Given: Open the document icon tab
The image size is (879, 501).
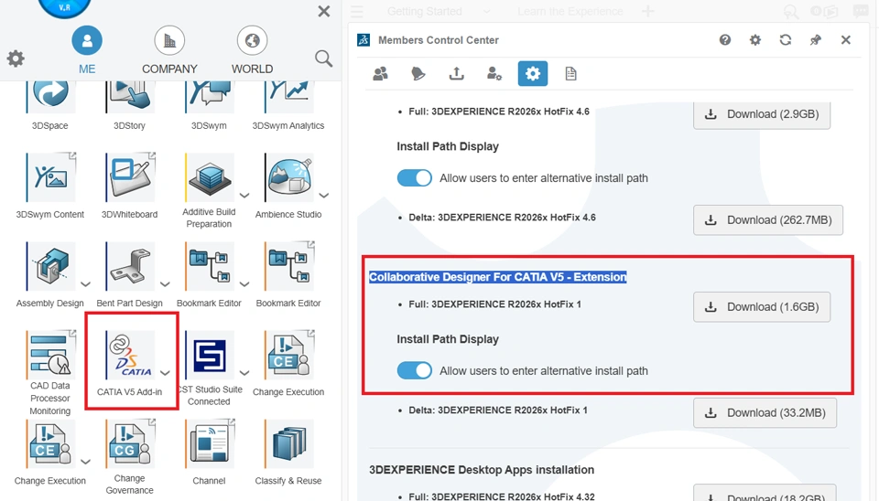Looking at the screenshot, I should (570, 73).
